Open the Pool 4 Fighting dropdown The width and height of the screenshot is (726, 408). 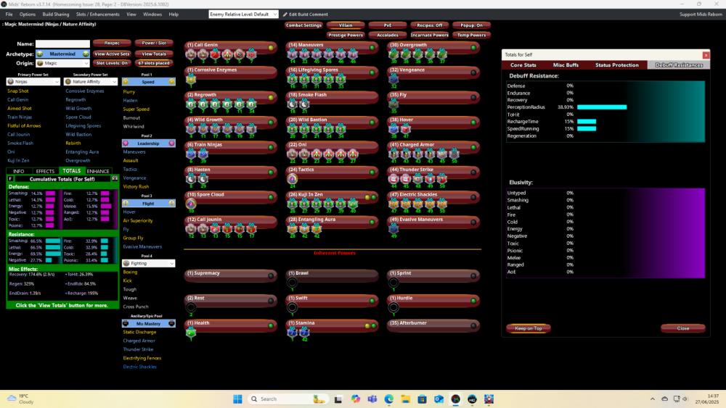tap(148, 264)
